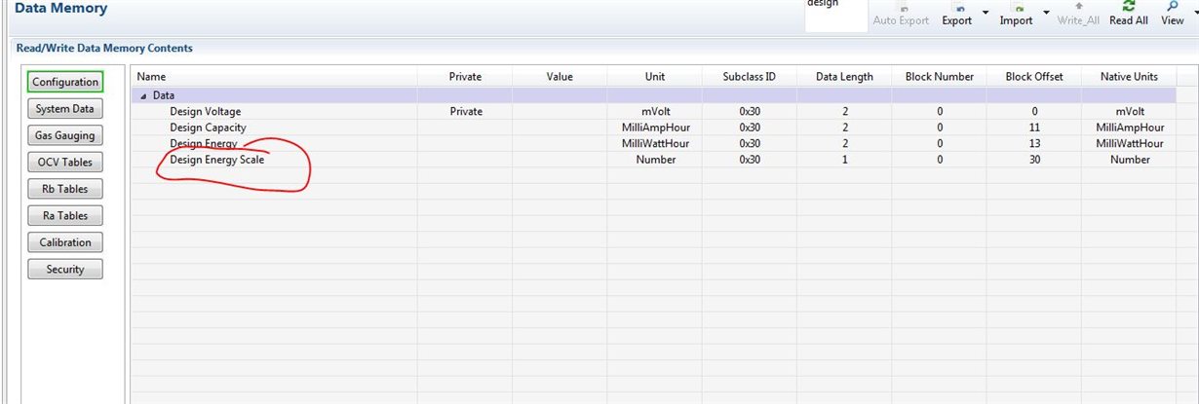Screen dimensions: 1199x404
Task: Click the Value cell of Design Voltage
Action: [x=560, y=111]
